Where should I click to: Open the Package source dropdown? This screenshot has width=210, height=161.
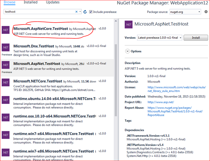185,12
